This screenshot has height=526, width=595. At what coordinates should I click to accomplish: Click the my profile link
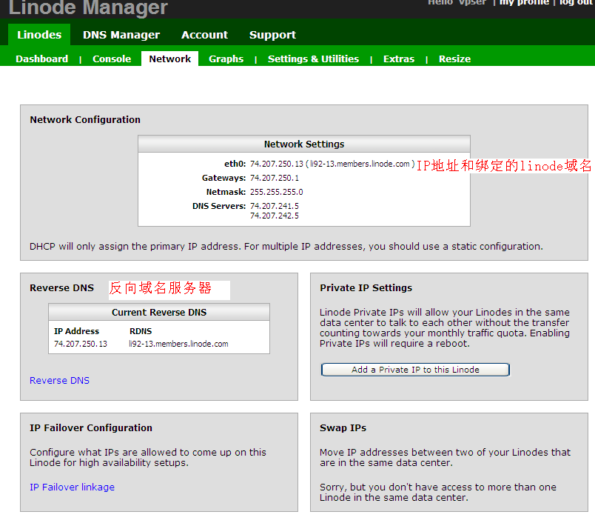click(x=524, y=3)
